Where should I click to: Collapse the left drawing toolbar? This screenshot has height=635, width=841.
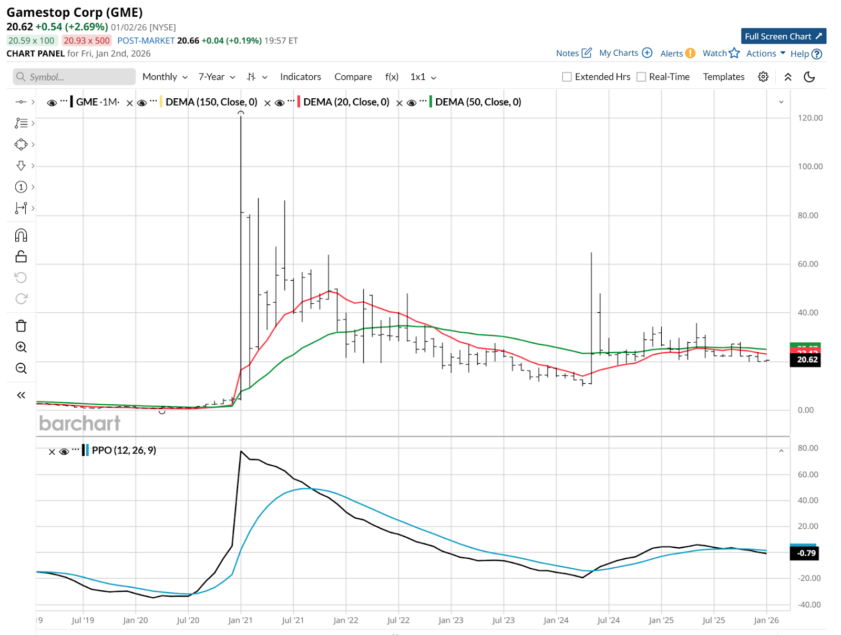[21, 395]
